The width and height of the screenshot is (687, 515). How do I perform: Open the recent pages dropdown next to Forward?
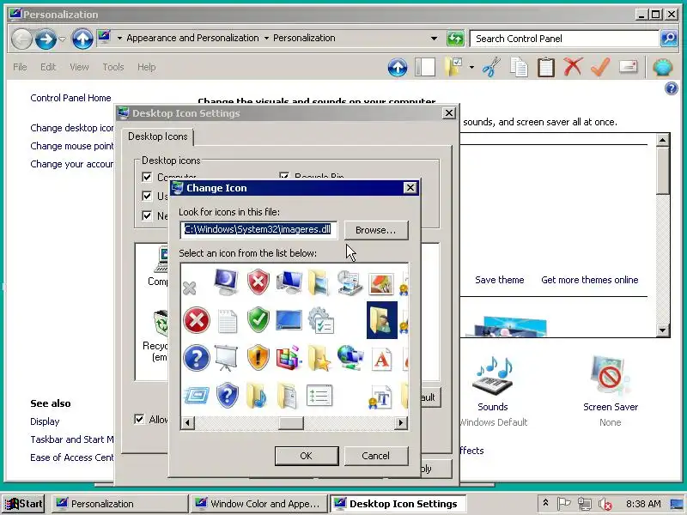pyautogui.click(x=62, y=39)
